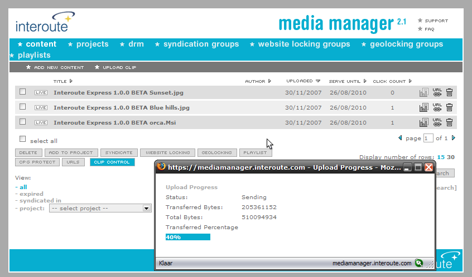Open Interoute Express 1.0.0 BETA orca.Msi title
Image resolution: width=472 pixels, height=277 pixels.
coord(115,123)
